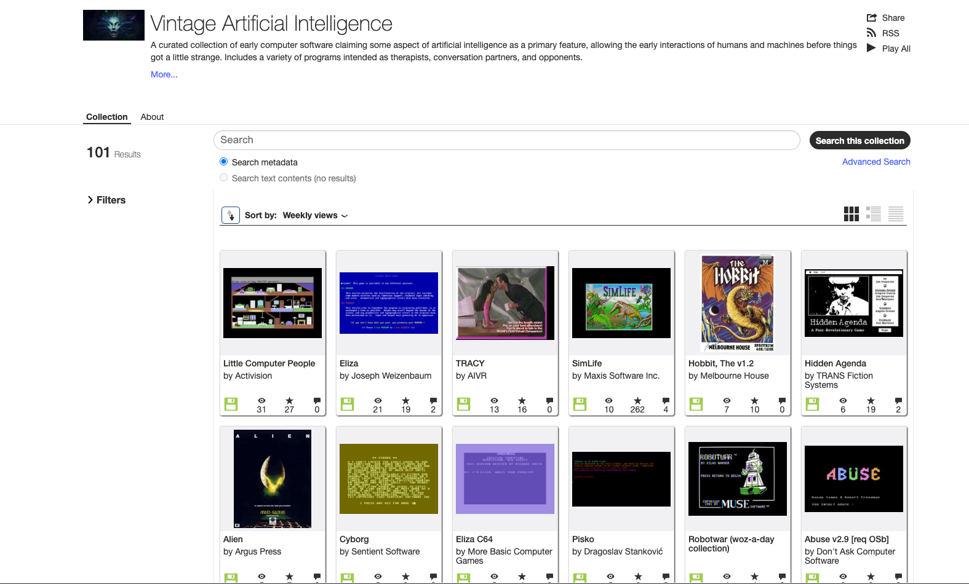969x584 pixels.
Task: Select Search text contents radio button
Action: [224, 178]
